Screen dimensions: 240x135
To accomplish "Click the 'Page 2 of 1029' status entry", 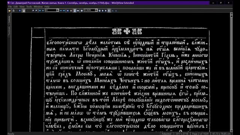I will [x=200, y=133].
